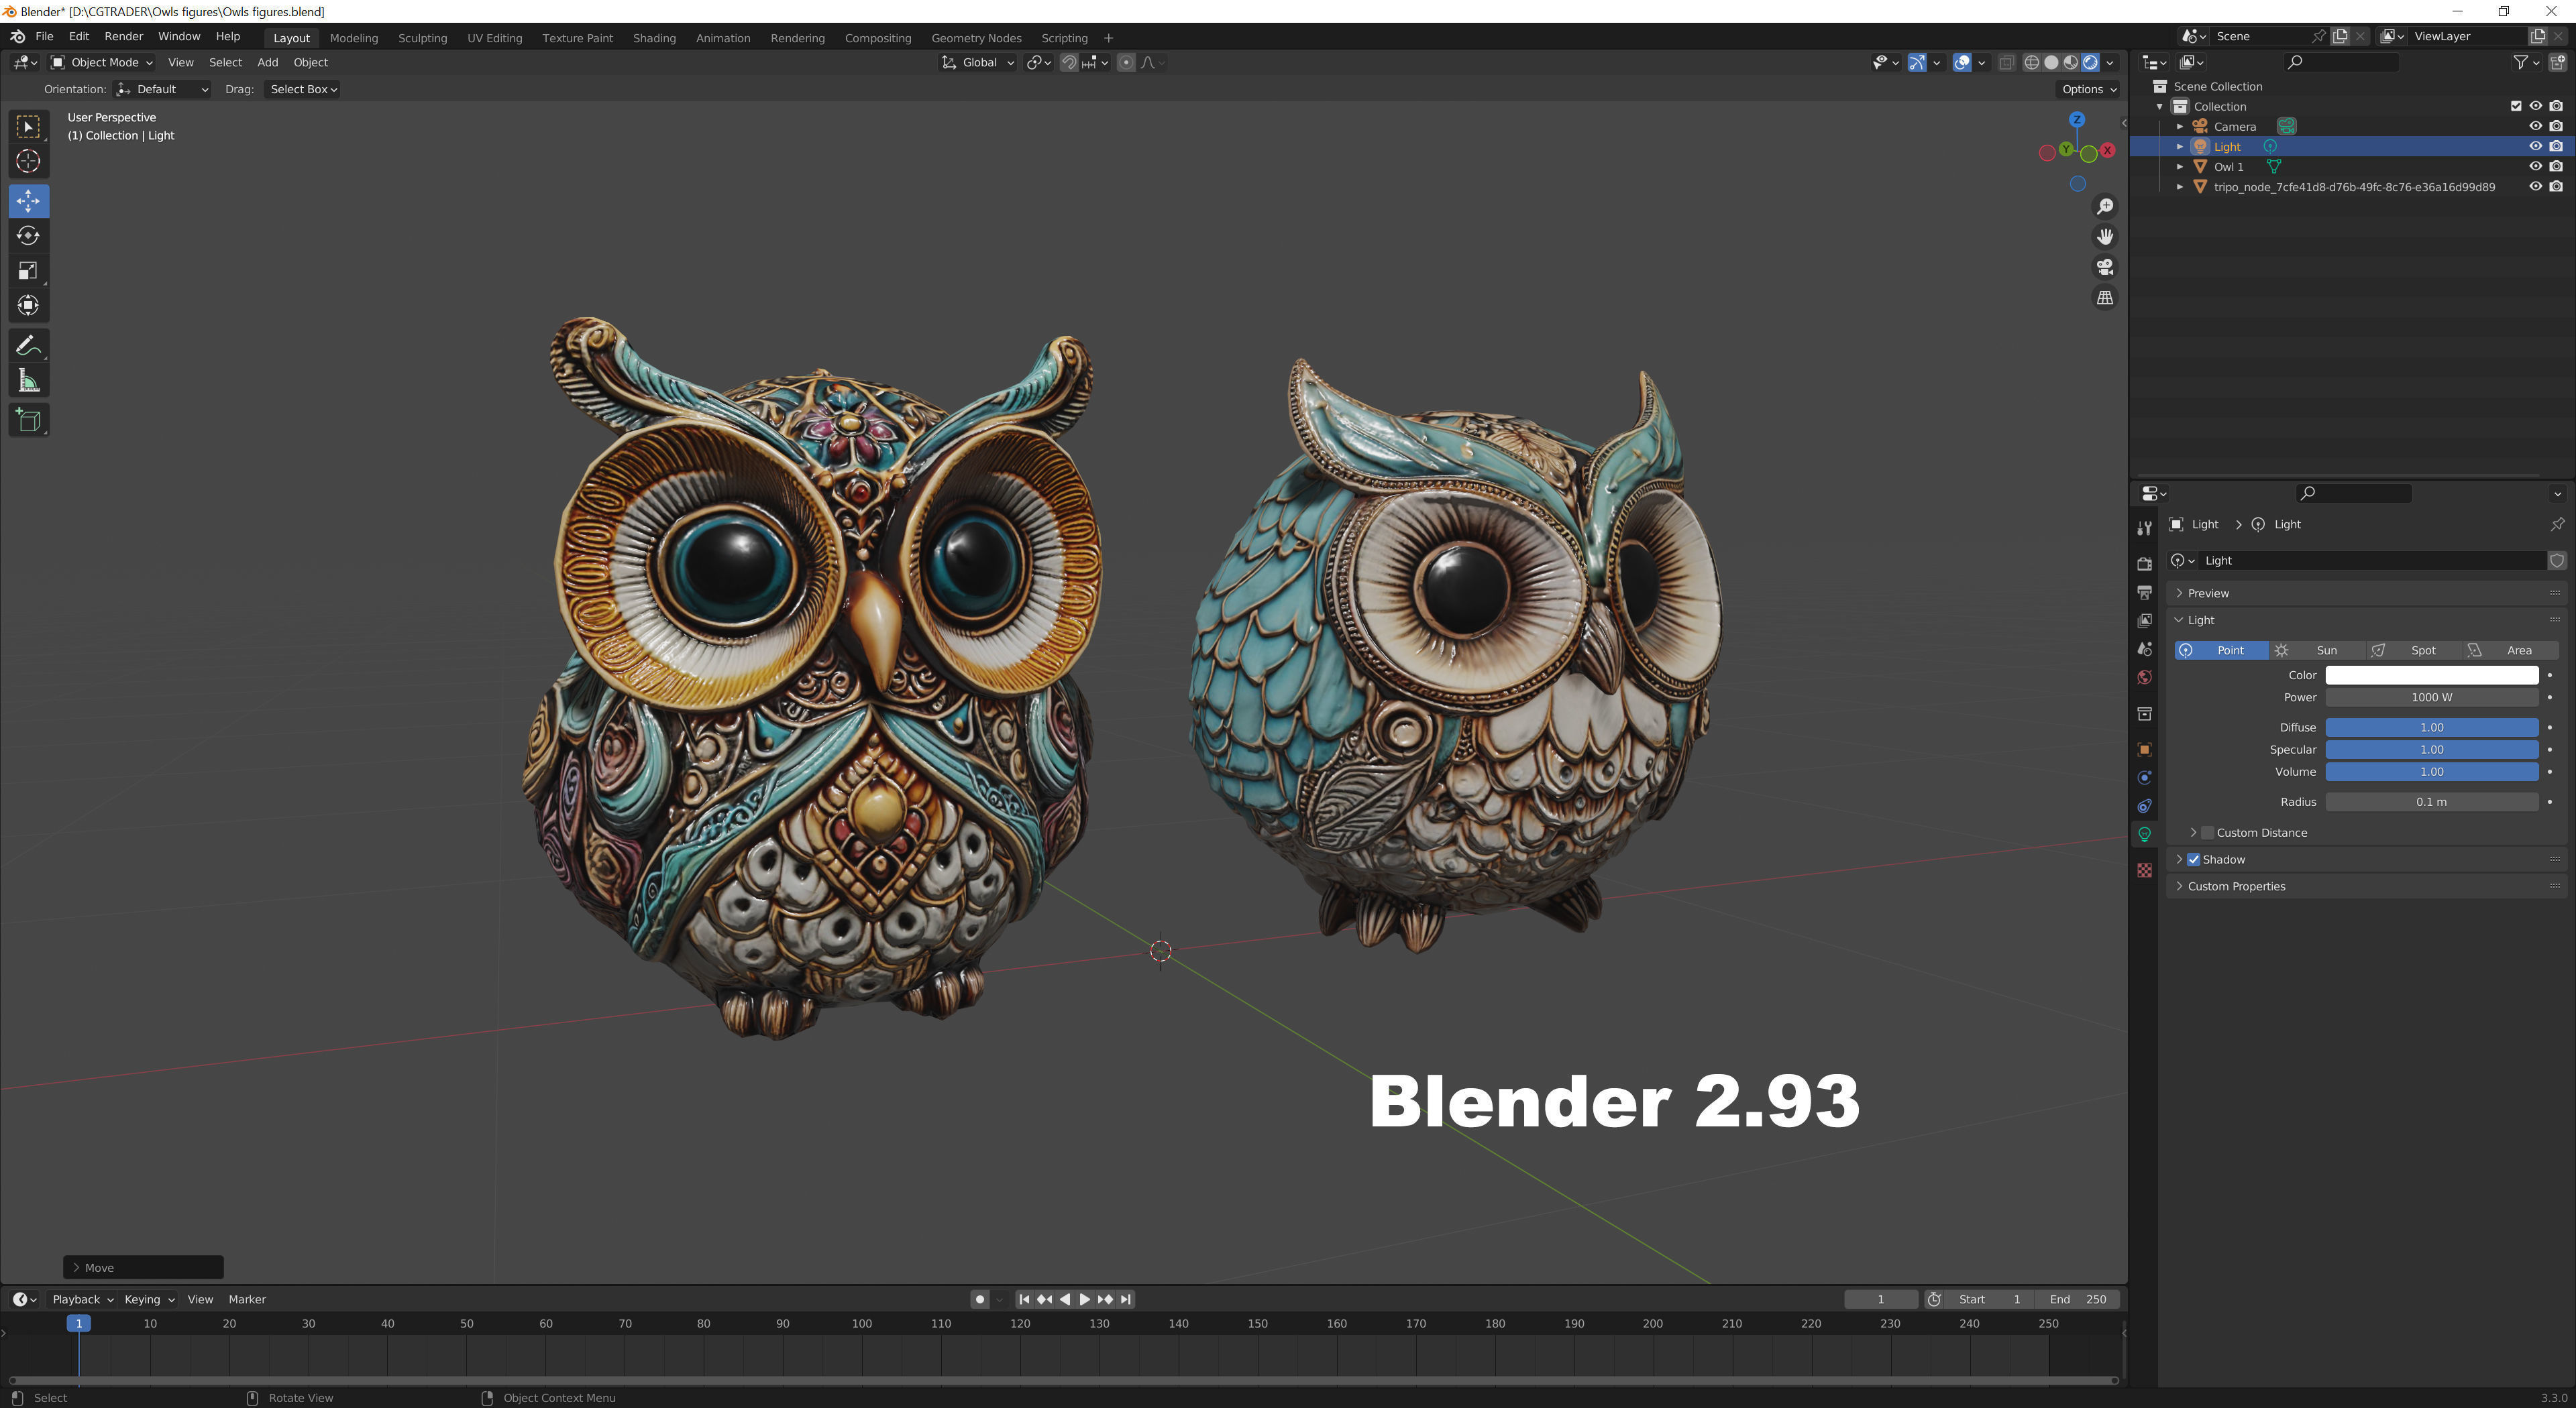The width and height of the screenshot is (2576, 1408).
Task: Open the Global transform orientation dropdown
Action: (x=977, y=62)
